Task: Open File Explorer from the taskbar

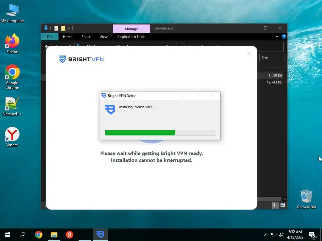Action: coord(54,235)
